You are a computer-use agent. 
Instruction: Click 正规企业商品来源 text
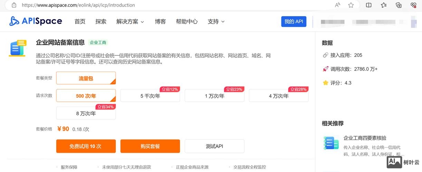point(192,167)
